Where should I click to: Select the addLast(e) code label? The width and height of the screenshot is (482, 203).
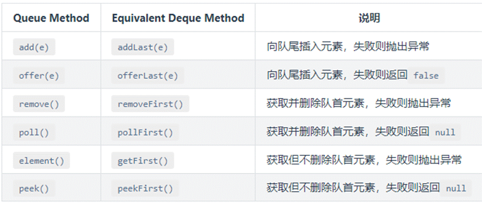pyautogui.click(x=143, y=47)
